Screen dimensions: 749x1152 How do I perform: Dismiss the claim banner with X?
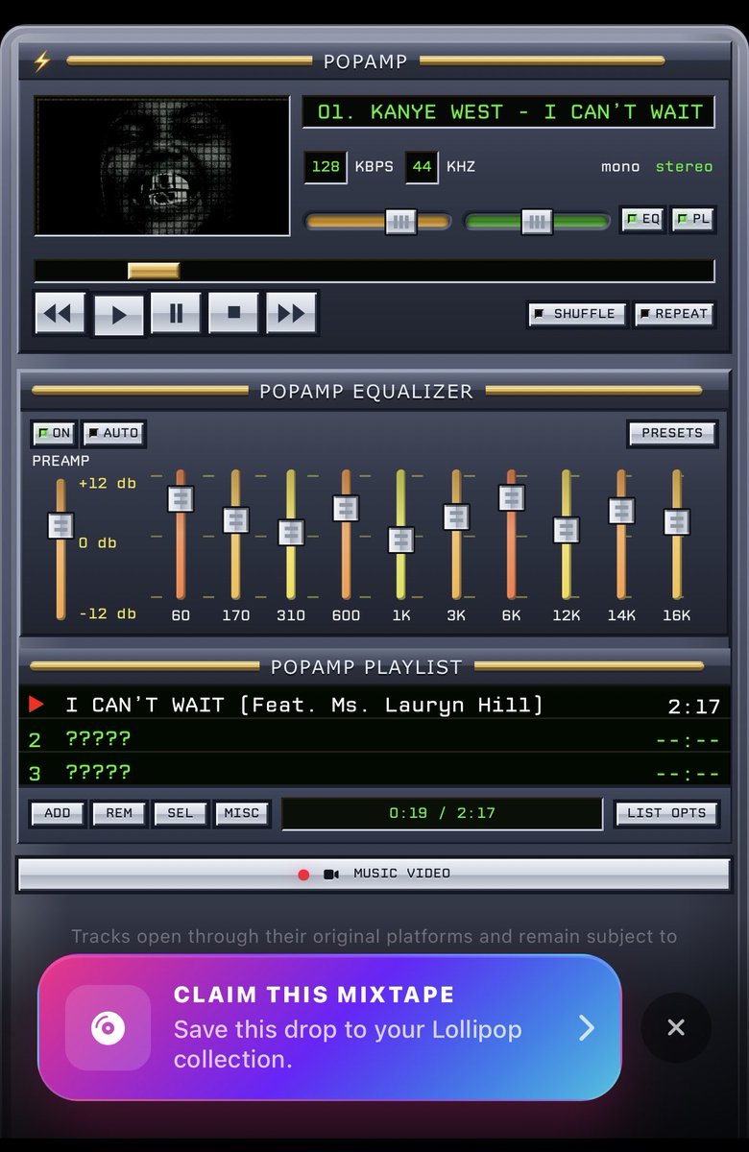[676, 1028]
